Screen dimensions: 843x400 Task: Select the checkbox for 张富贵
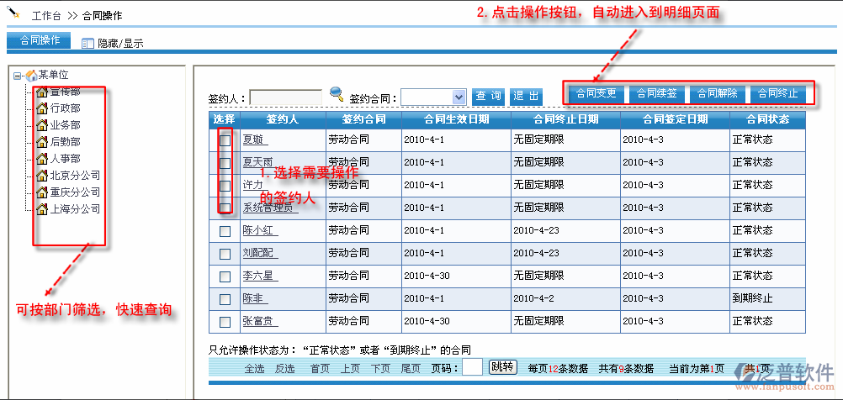(225, 321)
